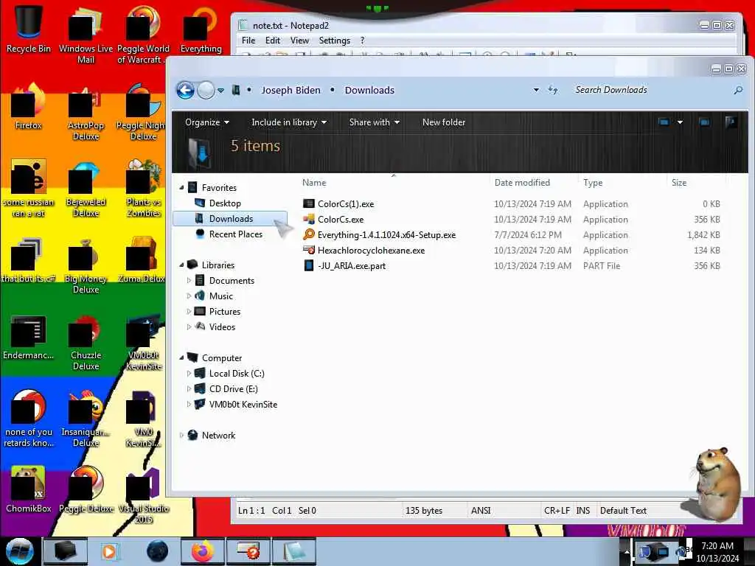755x566 pixels.
Task: Click Default Text scheme in status bar
Action: pyautogui.click(x=623, y=511)
